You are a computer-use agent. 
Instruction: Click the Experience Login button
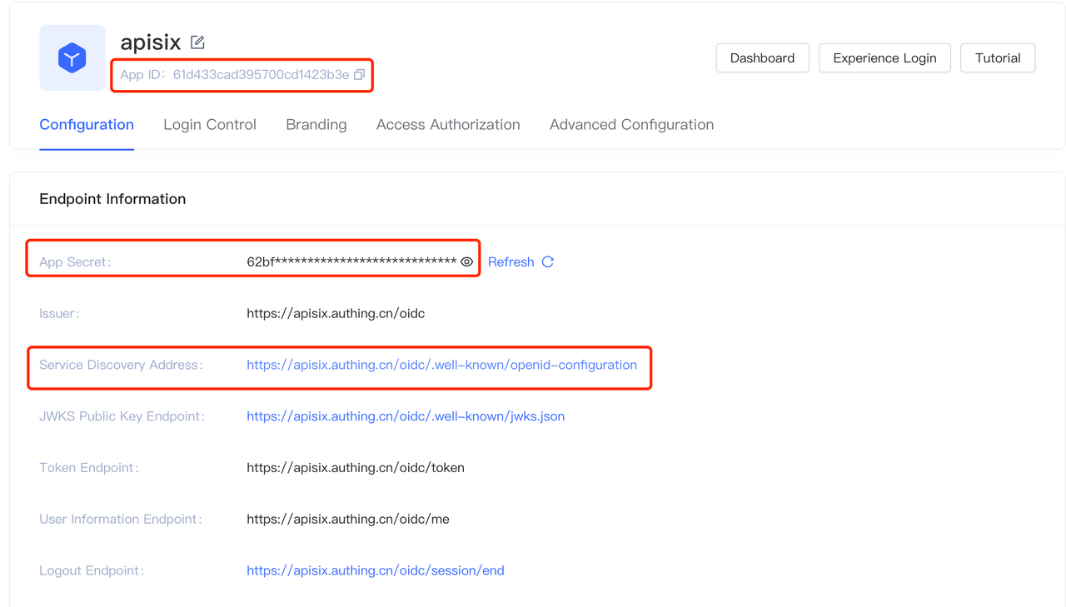[884, 58]
